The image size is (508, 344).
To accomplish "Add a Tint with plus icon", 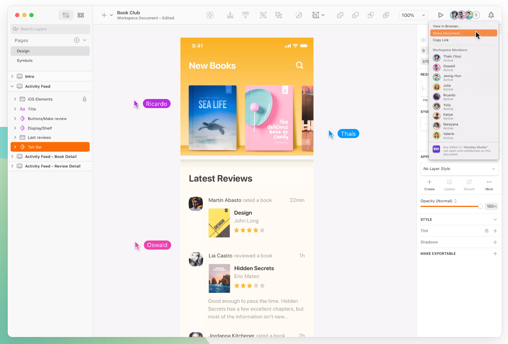I will (x=495, y=231).
